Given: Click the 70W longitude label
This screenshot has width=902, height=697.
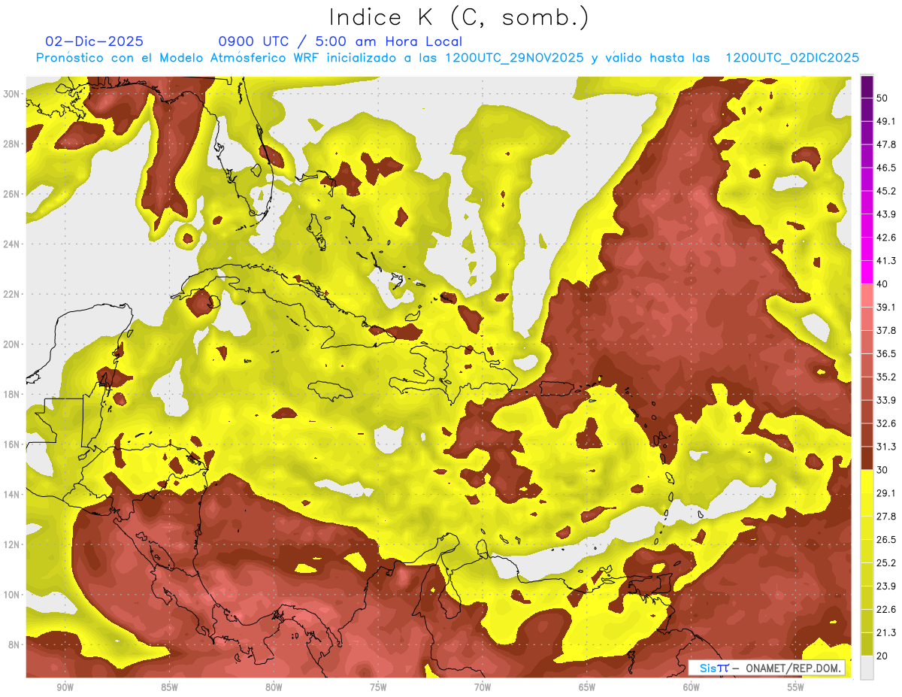Looking at the screenshot, I should point(483,687).
